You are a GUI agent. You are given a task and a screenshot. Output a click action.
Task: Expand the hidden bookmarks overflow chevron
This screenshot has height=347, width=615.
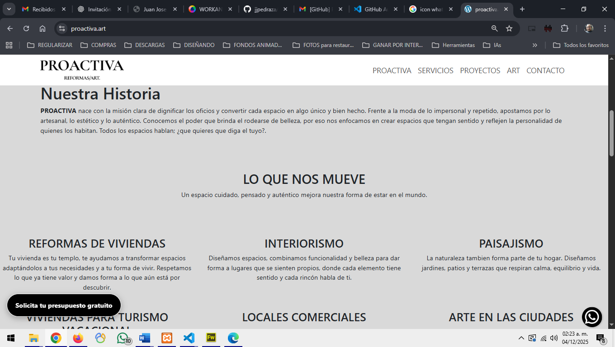click(x=535, y=45)
